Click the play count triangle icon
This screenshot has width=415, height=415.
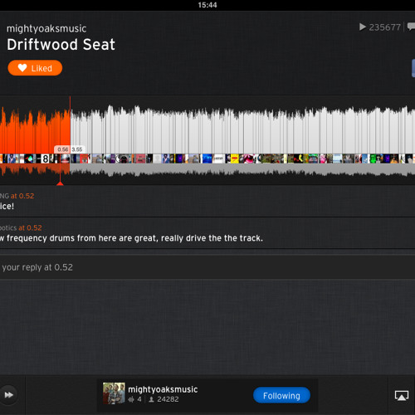pos(363,27)
